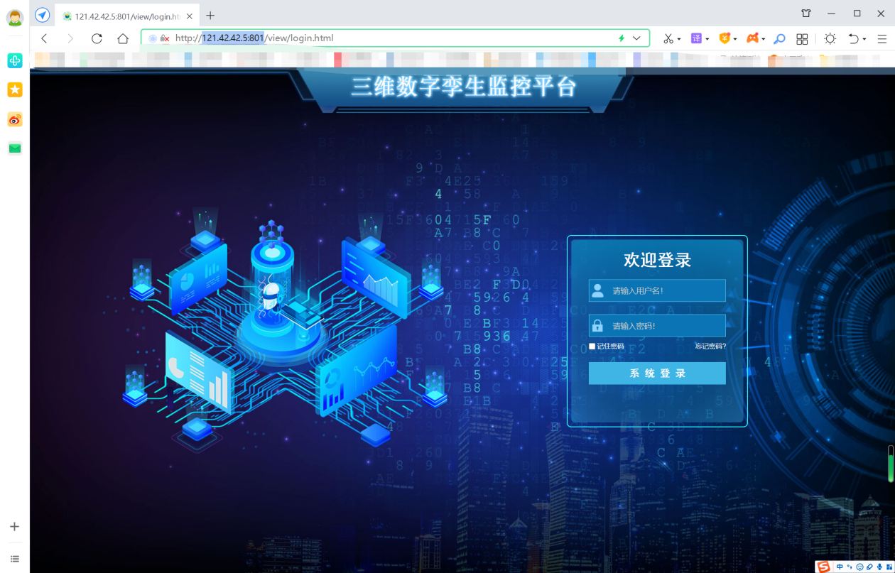This screenshot has height=573, width=895.
Task: Expand the undo closed tabs dropdown arrow
Action: coord(864,39)
